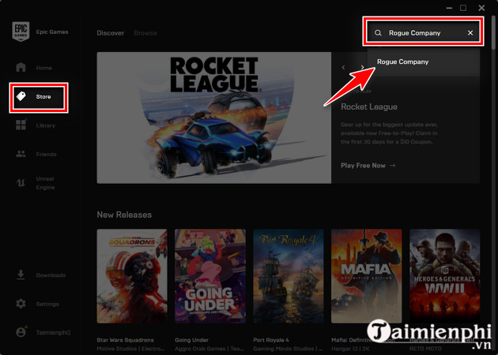Open the Friends icon in sidebar
The height and width of the screenshot is (355, 498).
pyautogui.click(x=21, y=154)
